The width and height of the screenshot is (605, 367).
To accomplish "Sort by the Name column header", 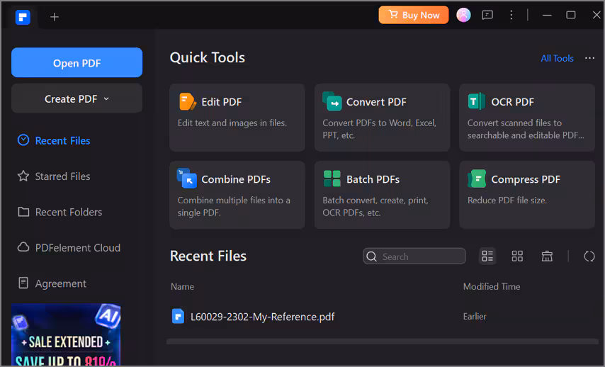I will pyautogui.click(x=183, y=287).
